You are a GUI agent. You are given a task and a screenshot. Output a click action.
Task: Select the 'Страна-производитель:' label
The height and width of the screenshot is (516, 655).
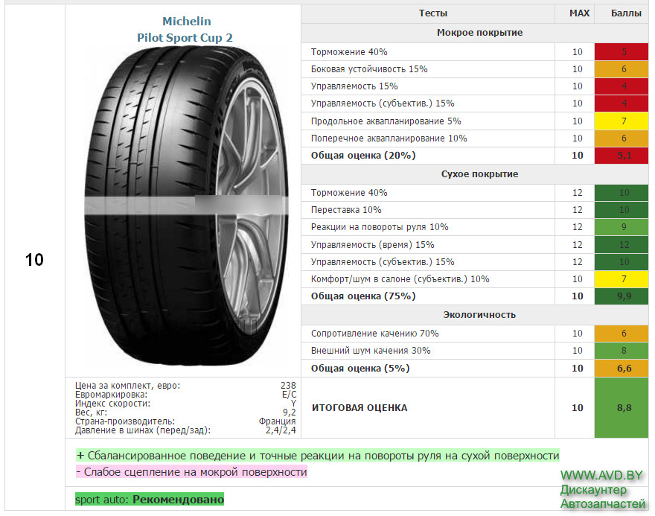coord(125,421)
